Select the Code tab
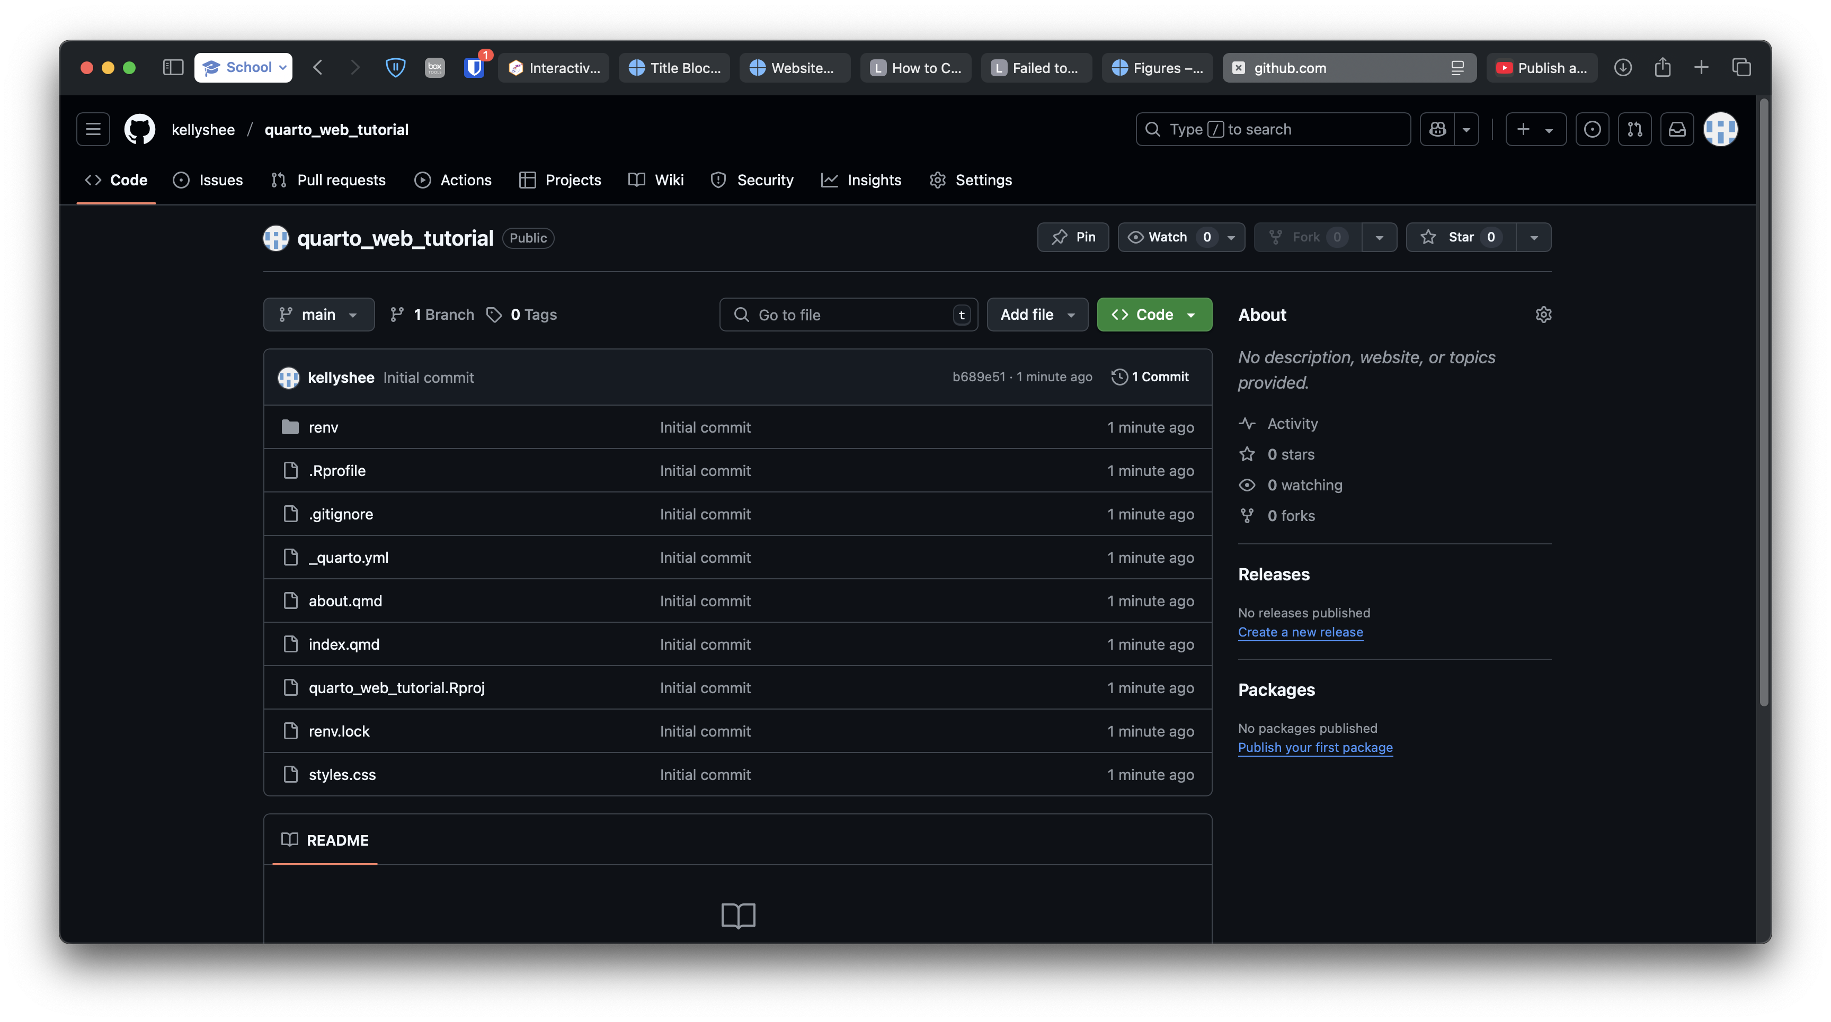The height and width of the screenshot is (1022, 1831). [x=116, y=180]
